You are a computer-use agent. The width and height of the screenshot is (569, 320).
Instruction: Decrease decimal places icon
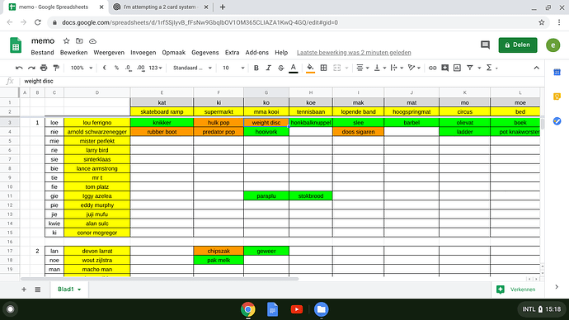[129, 68]
